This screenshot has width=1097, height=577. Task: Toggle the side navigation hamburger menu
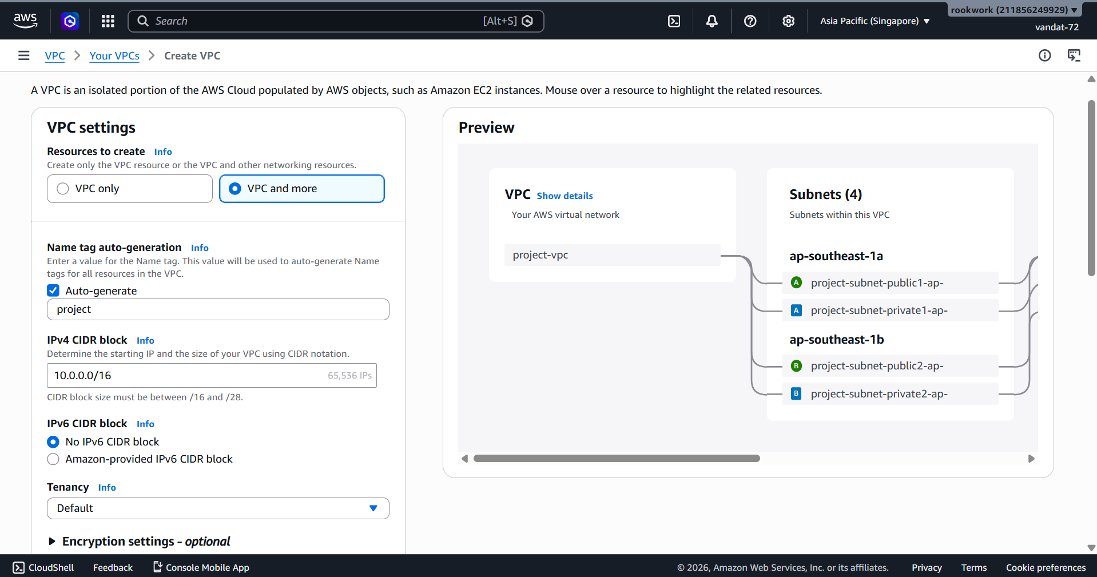pos(23,55)
